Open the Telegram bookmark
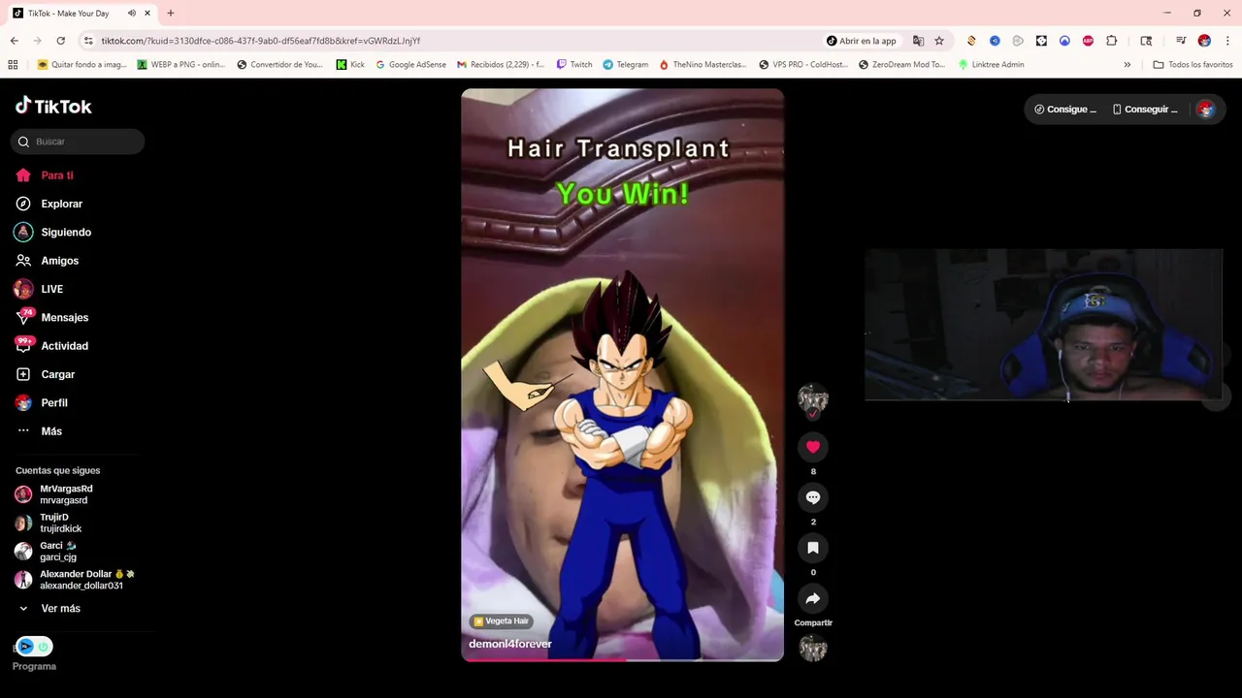Screen dimensions: 1242x698 [625, 65]
